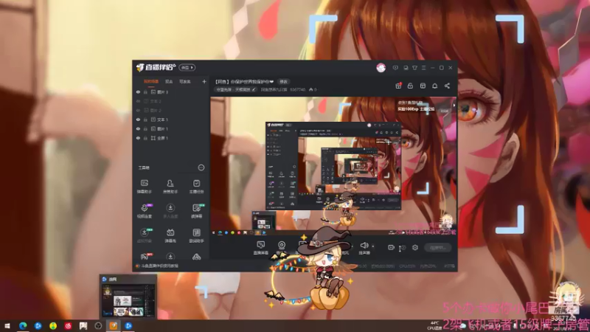Select the 全屏 1 layer row
This screenshot has width=590, height=332.
point(171,138)
